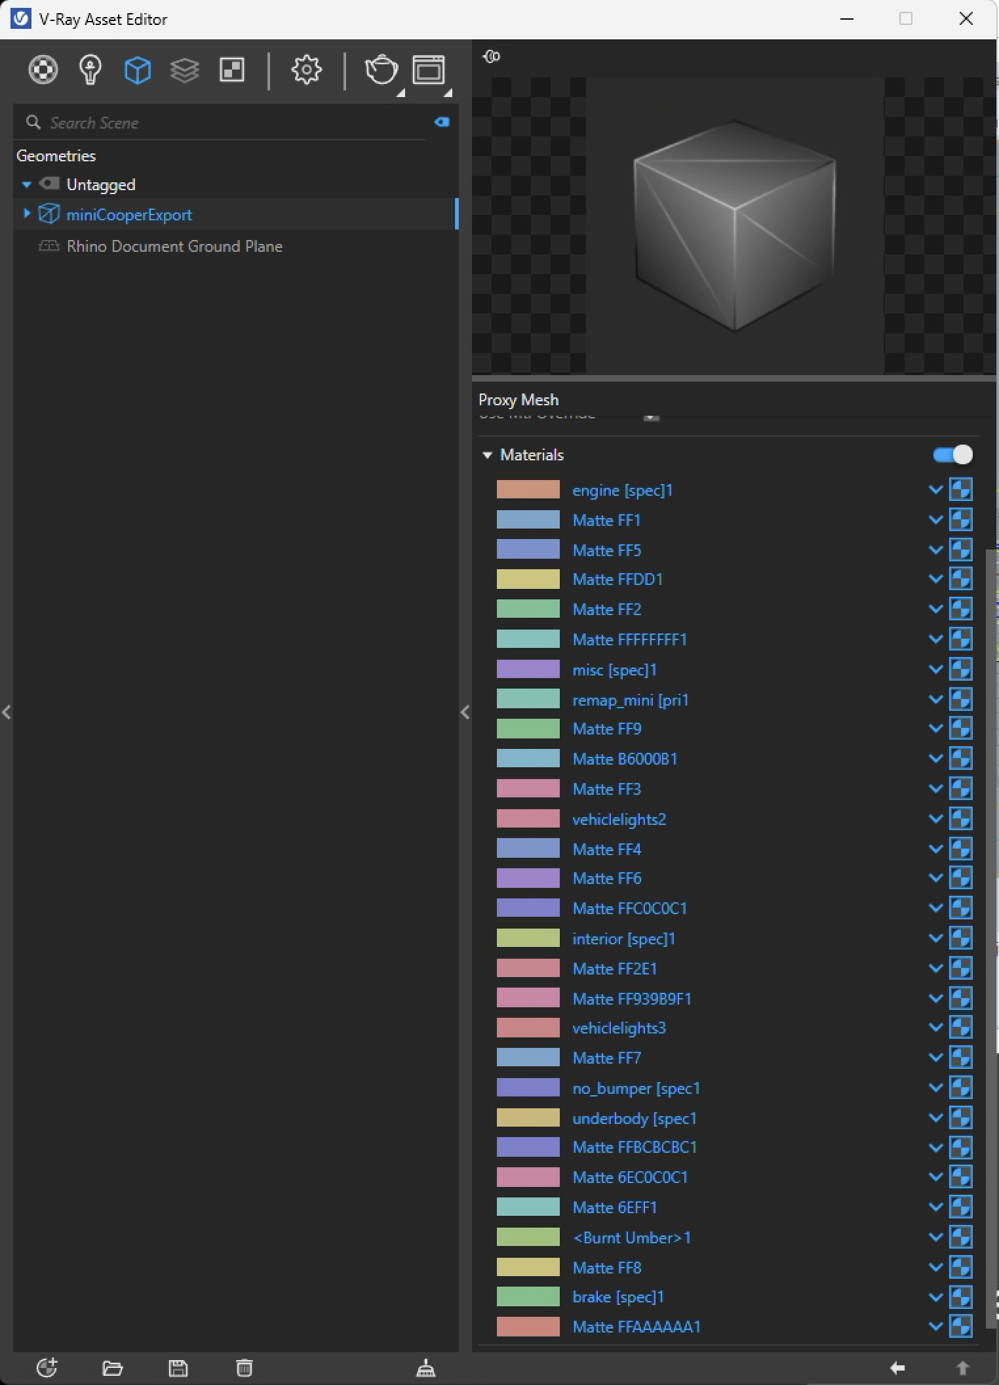Click the save asset icon

tap(178, 1368)
